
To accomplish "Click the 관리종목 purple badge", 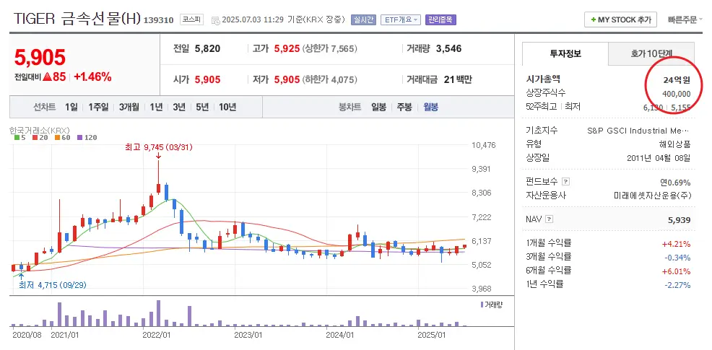I will point(440,19).
